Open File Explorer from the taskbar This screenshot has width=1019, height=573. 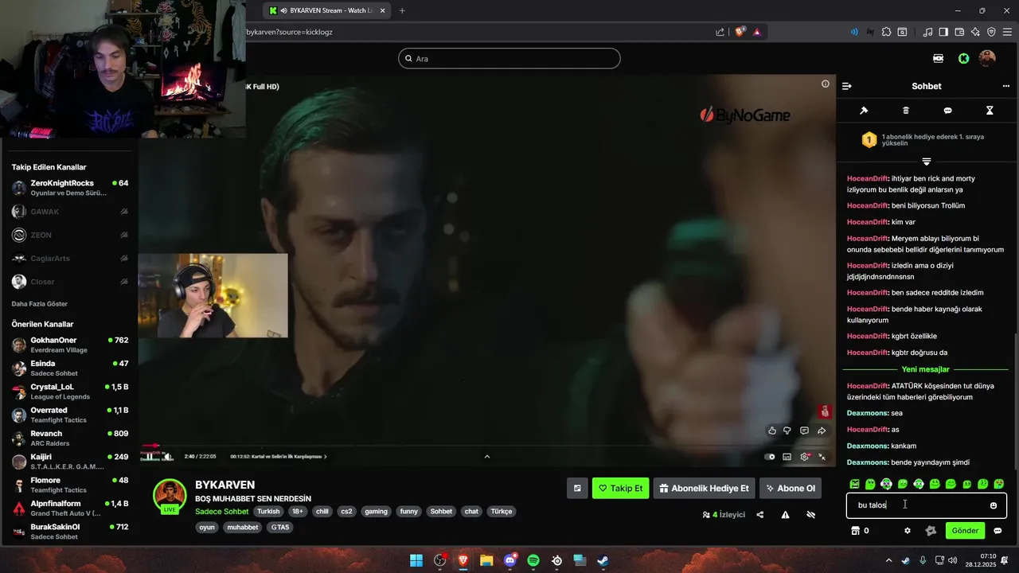(486, 560)
